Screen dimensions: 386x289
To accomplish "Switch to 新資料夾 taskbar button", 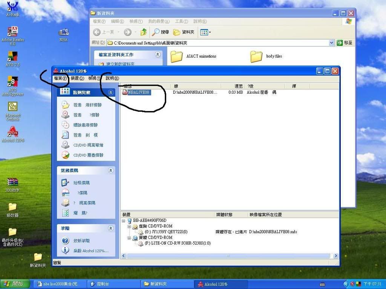I will coord(167,284).
